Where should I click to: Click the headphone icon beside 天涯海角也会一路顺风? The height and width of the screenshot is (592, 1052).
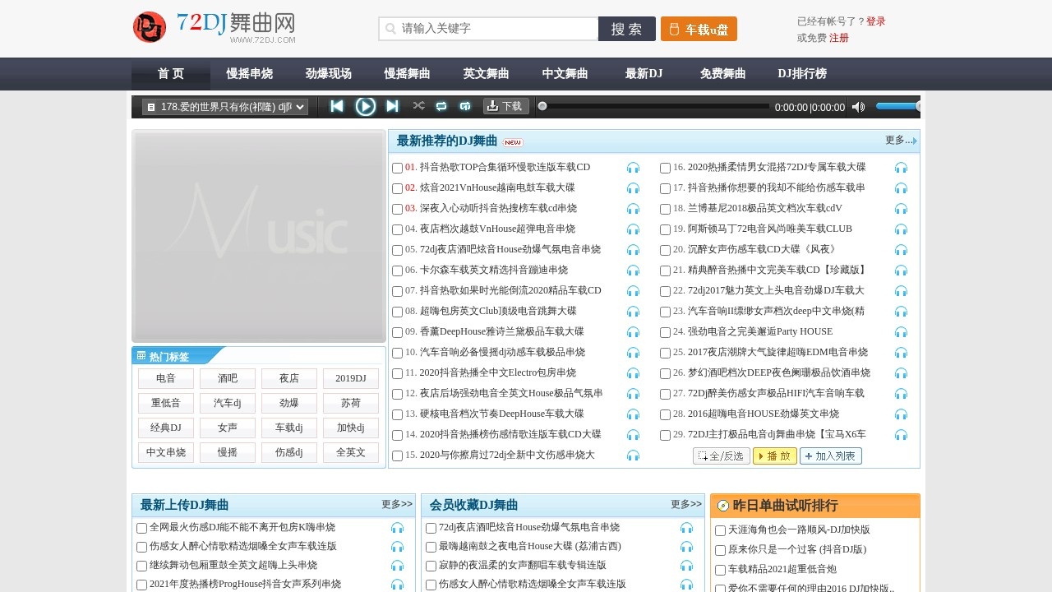904,530
